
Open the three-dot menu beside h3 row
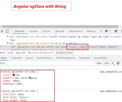1,47
